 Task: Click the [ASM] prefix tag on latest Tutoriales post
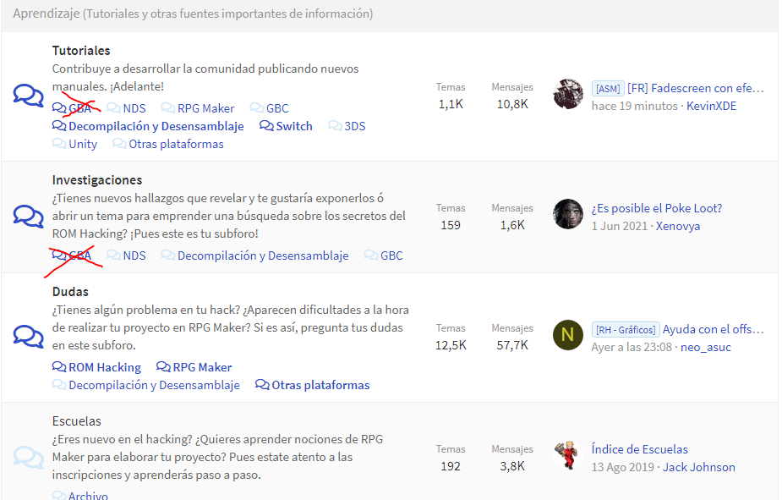coord(607,89)
